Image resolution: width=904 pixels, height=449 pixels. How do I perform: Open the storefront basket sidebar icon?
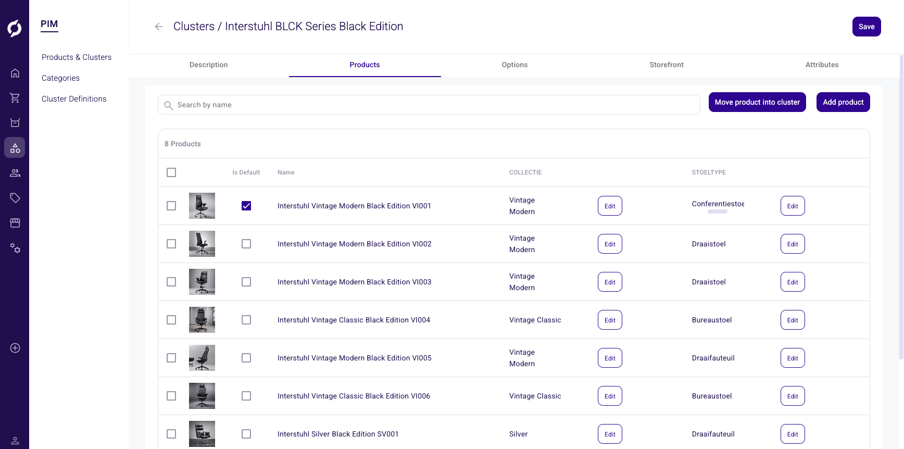tap(15, 123)
